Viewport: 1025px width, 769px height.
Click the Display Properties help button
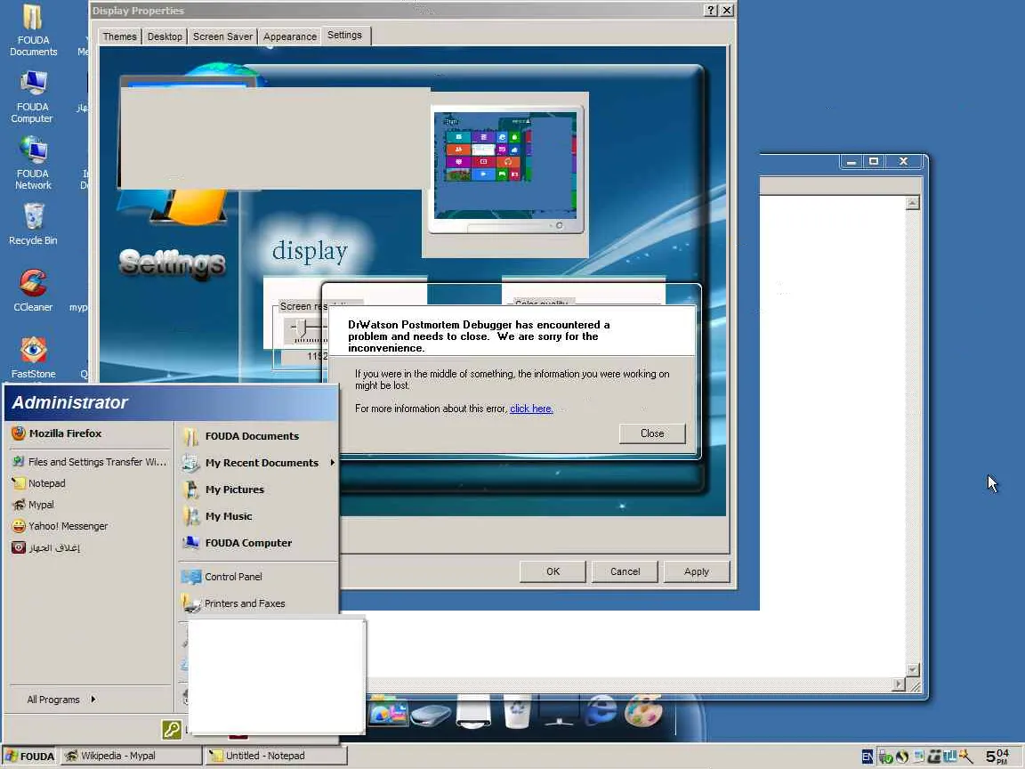click(x=711, y=11)
